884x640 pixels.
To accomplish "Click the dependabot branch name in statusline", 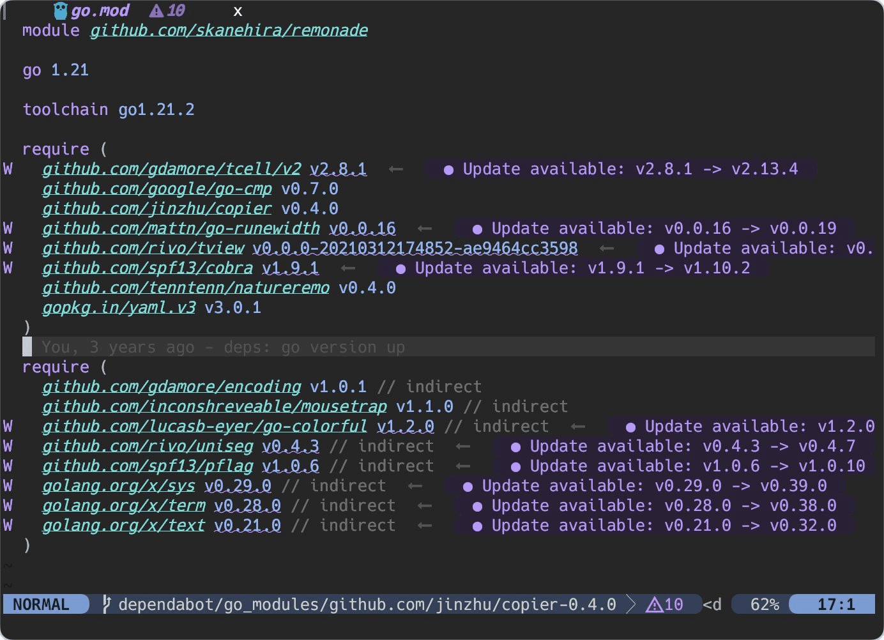I will click(367, 604).
